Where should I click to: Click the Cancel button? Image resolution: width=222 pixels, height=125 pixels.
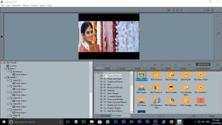(212, 116)
